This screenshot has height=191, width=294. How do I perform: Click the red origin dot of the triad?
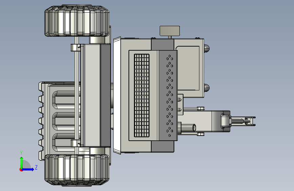(x=21, y=170)
